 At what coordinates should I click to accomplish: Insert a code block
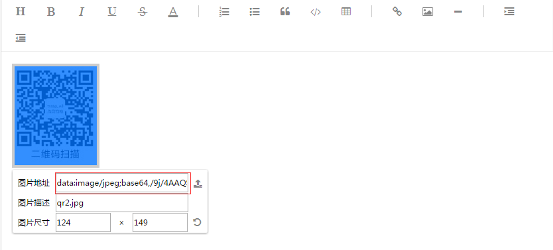tap(316, 12)
